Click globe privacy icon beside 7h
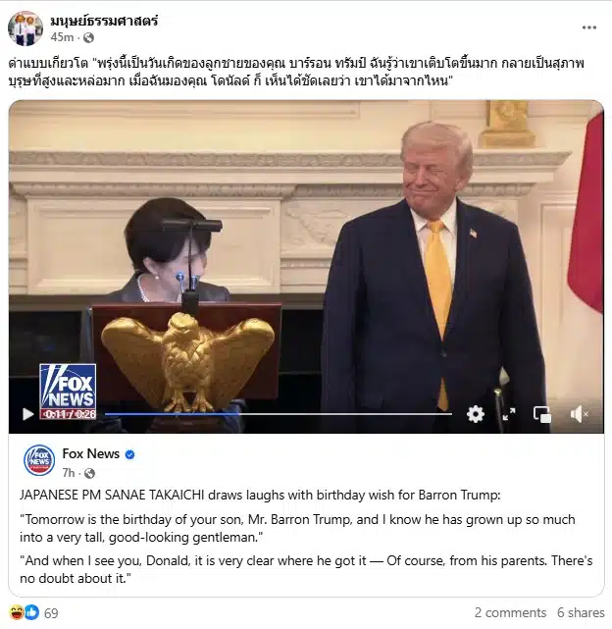 (x=89, y=473)
